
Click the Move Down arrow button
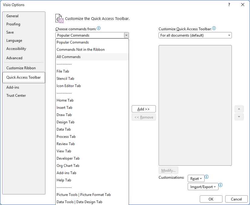pos(239,117)
